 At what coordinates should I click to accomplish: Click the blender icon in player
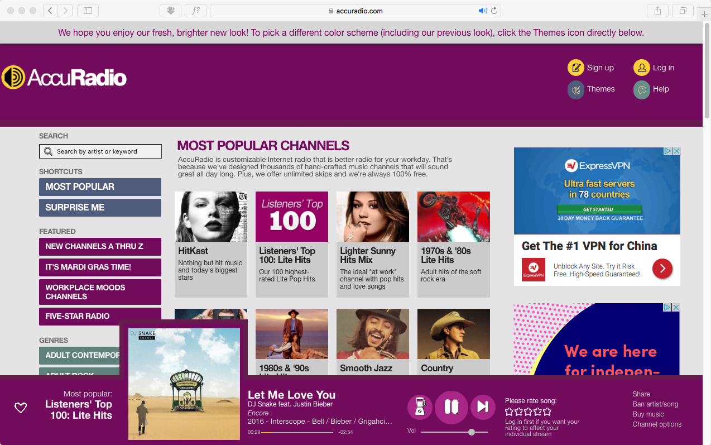[x=420, y=407]
